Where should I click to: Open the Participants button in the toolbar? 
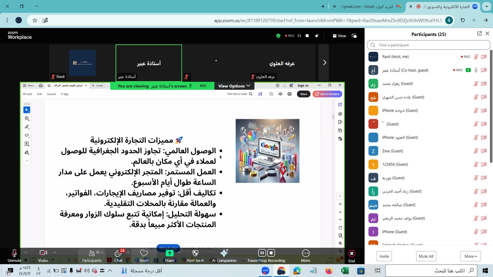(92, 256)
